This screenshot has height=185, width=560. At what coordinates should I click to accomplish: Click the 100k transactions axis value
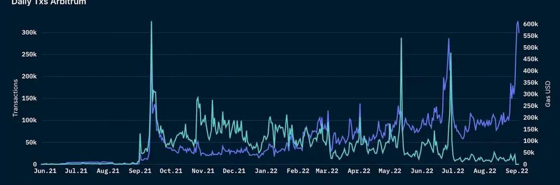[x=30, y=121]
